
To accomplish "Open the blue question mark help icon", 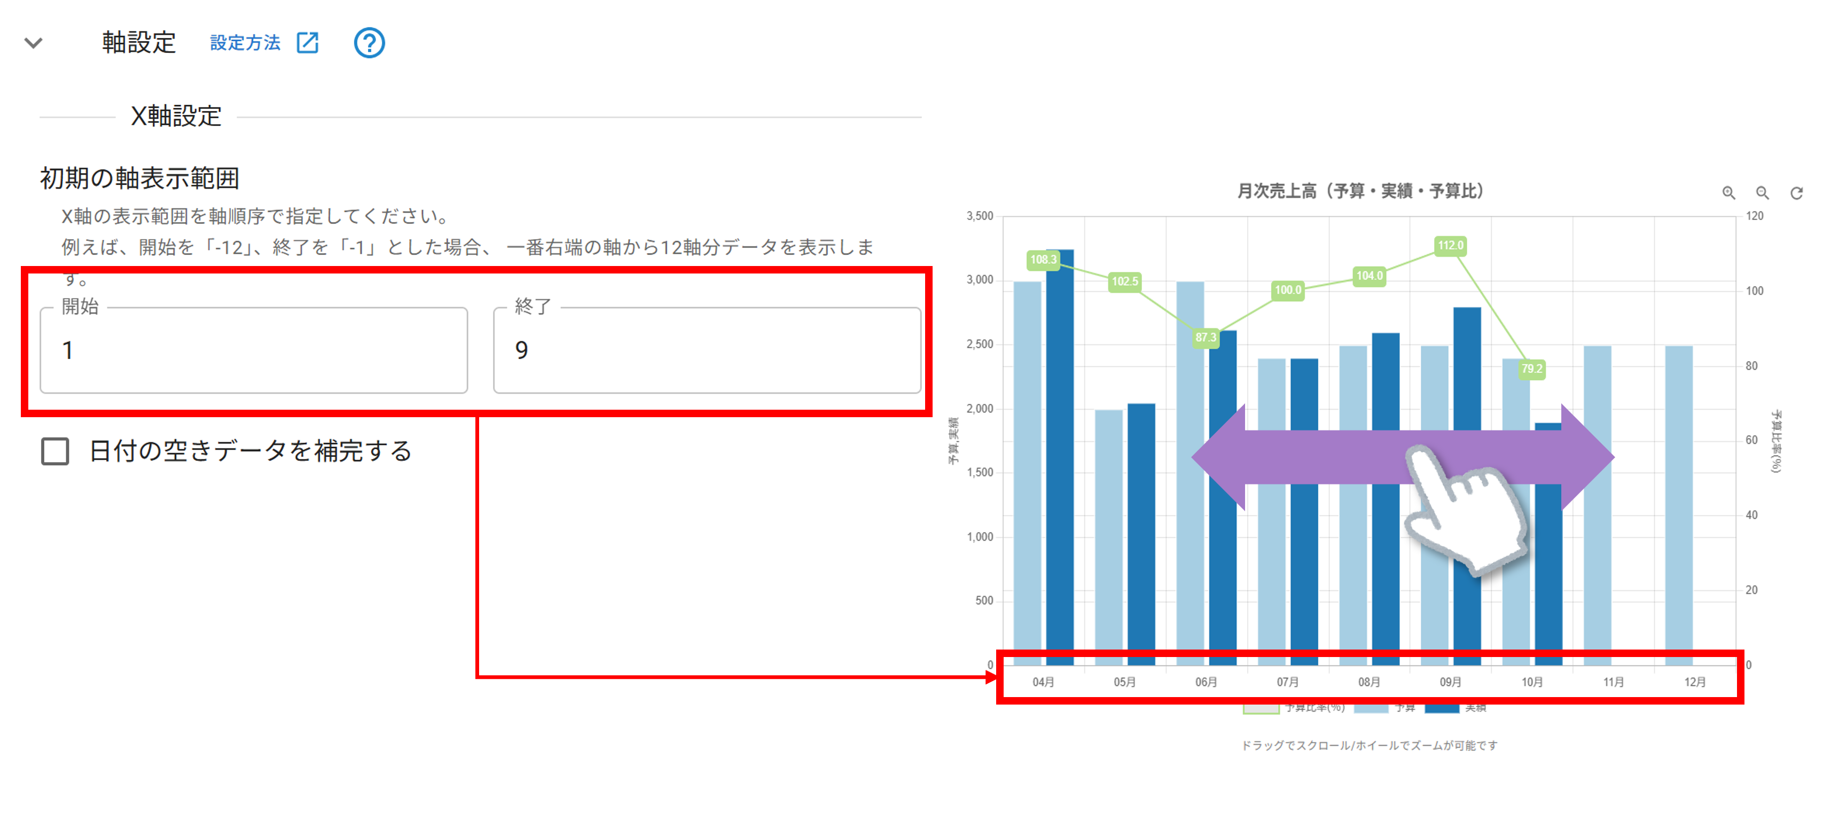I will 369,43.
